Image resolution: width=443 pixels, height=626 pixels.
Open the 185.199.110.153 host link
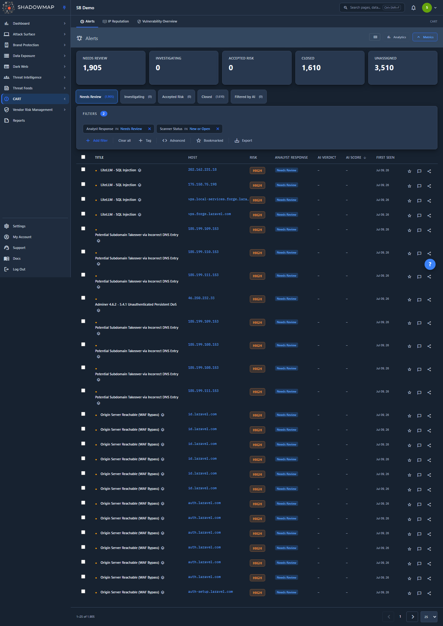203,252
